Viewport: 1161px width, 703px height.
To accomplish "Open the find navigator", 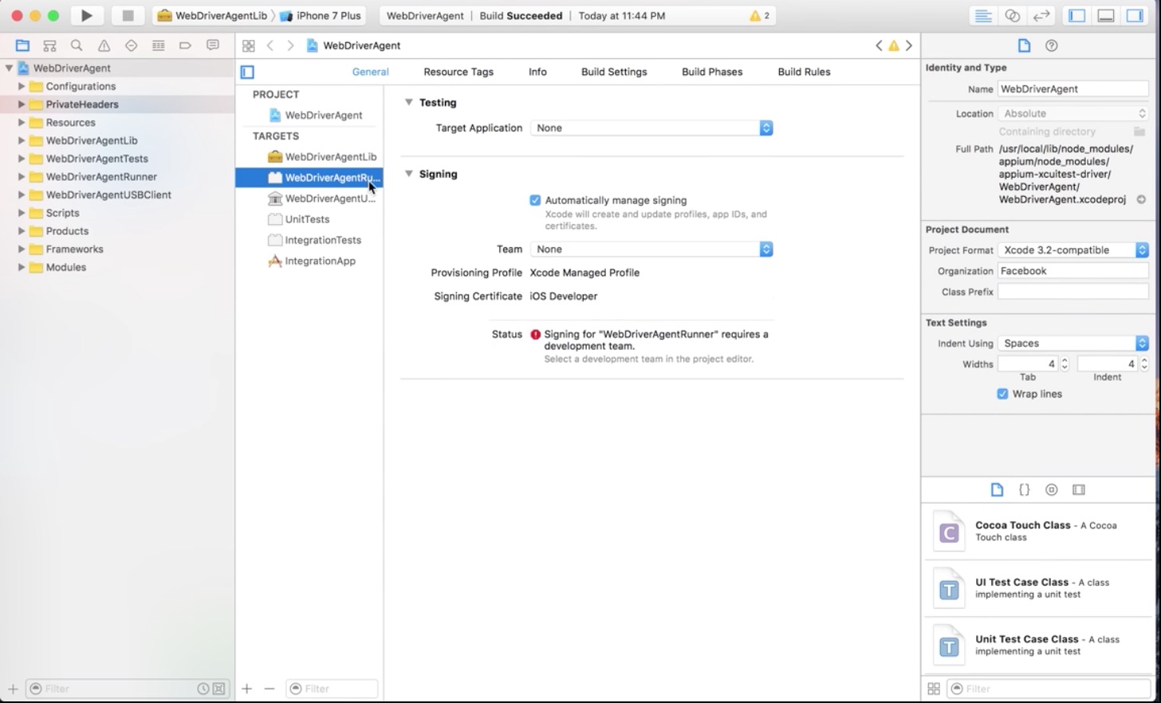I will pos(77,45).
